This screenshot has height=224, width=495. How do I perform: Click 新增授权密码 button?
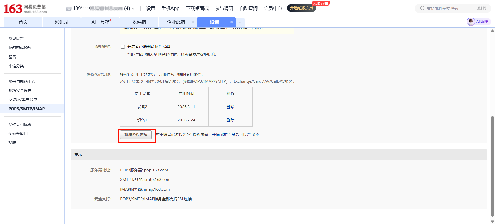tap(136, 135)
